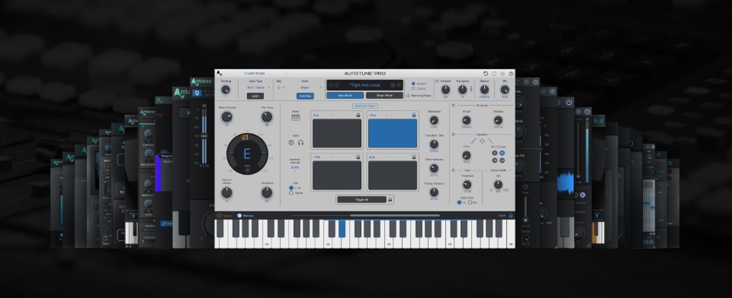Viewport: 732px width, 298px height.
Task: Toggle lock icon on the +5th pad
Action: coord(358,157)
